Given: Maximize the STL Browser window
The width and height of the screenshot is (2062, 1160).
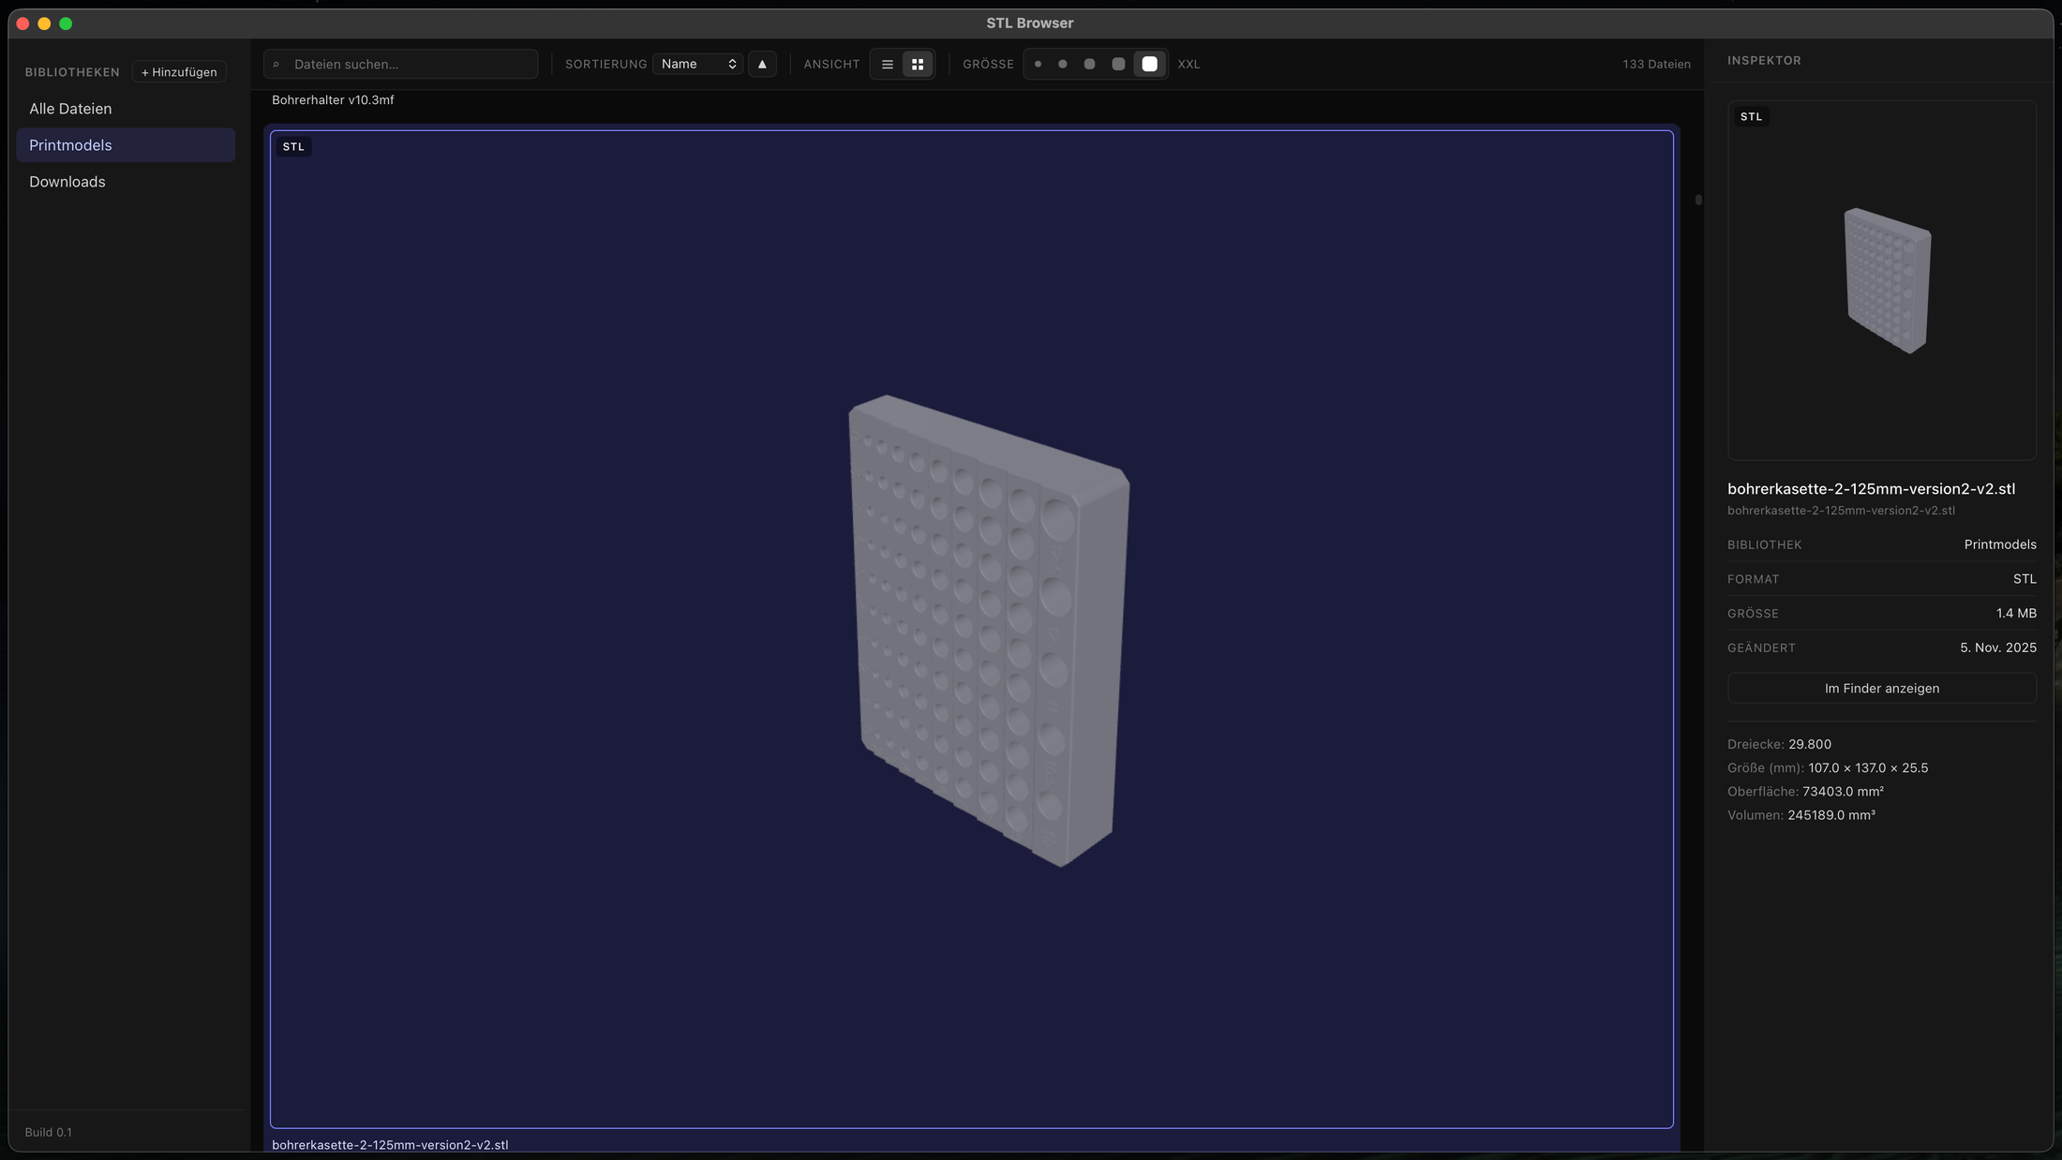Looking at the screenshot, I should (x=66, y=23).
